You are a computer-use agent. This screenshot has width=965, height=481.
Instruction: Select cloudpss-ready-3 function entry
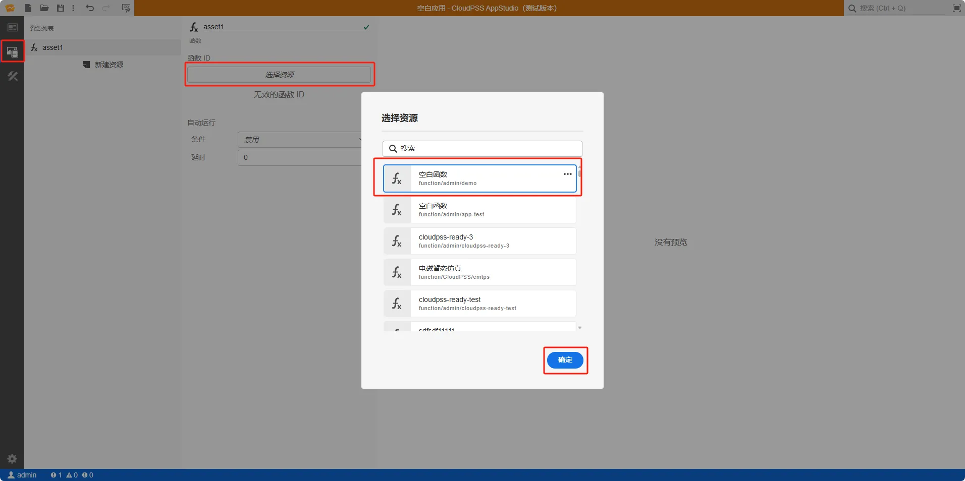479,241
